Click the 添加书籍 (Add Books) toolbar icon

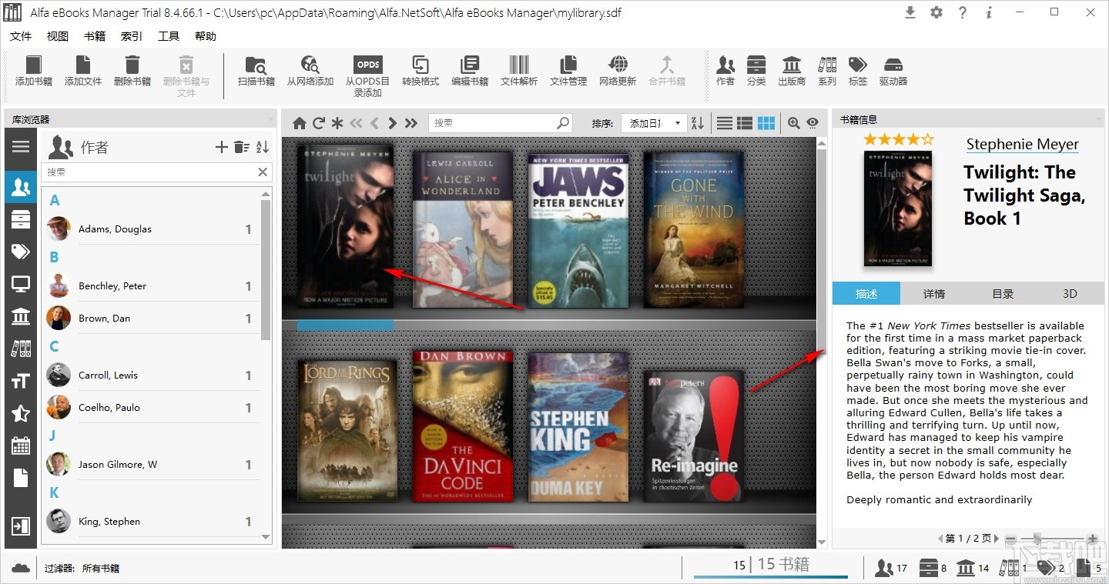coord(32,73)
